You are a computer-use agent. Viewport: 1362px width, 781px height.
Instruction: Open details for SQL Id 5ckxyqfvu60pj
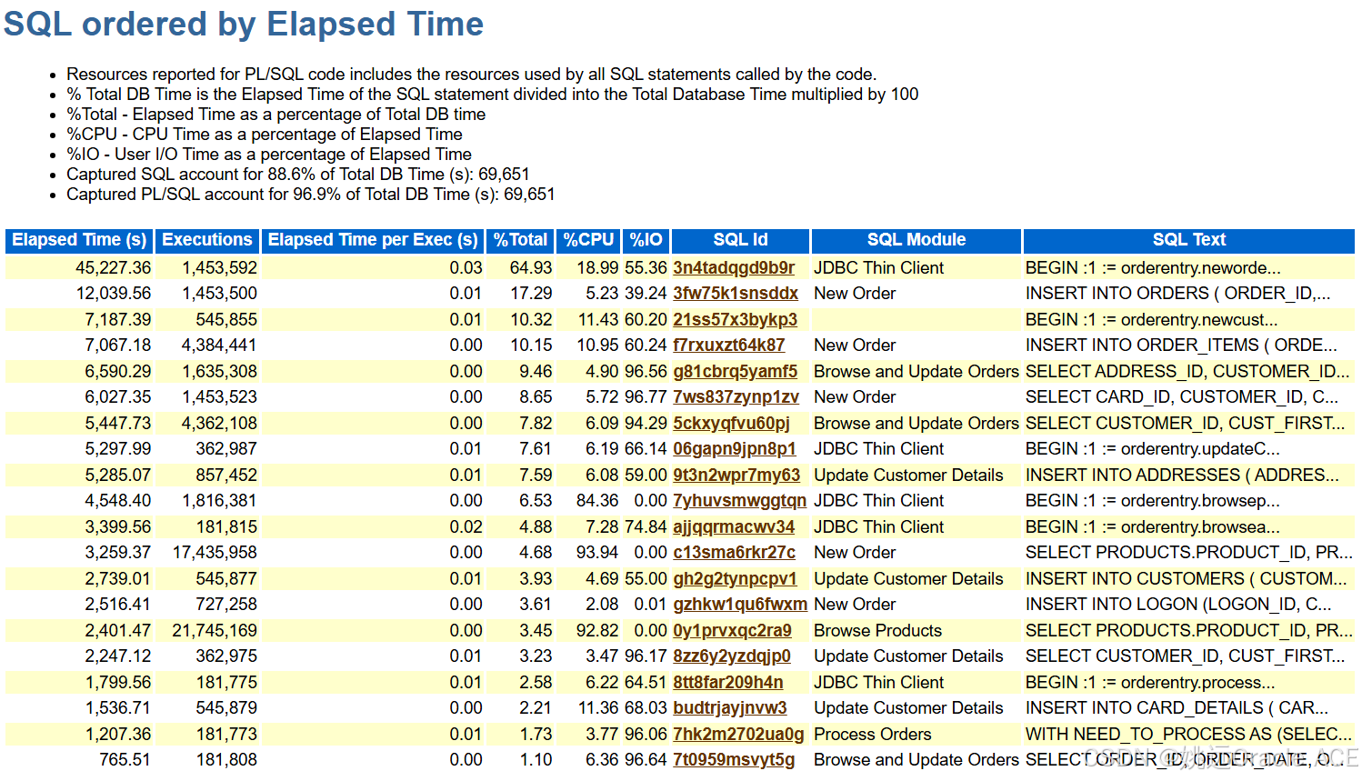point(736,423)
